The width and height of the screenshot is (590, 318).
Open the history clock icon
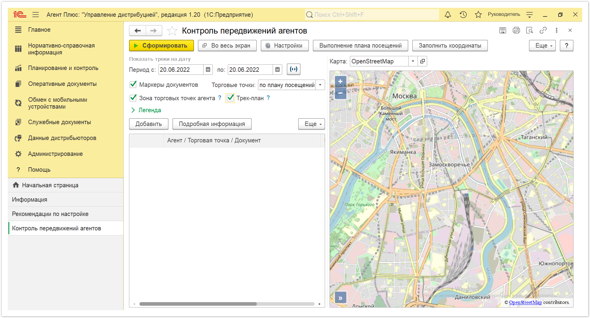click(463, 15)
